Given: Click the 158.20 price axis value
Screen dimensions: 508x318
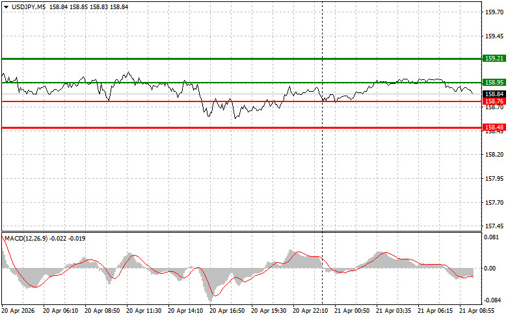Looking at the screenshot, I should point(494,155).
